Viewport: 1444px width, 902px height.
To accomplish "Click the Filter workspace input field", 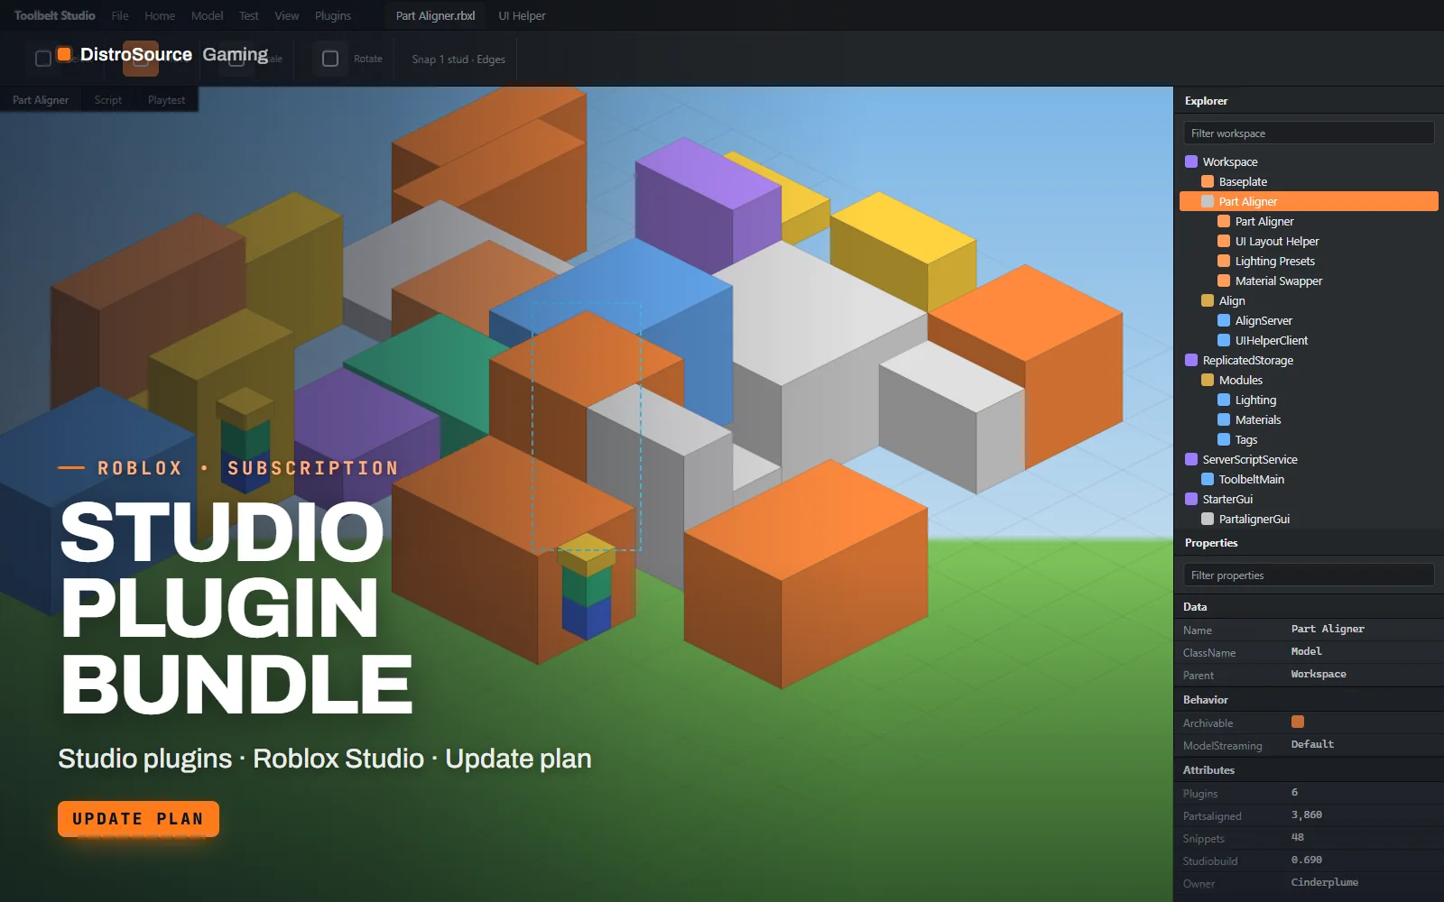I will [x=1309, y=133].
